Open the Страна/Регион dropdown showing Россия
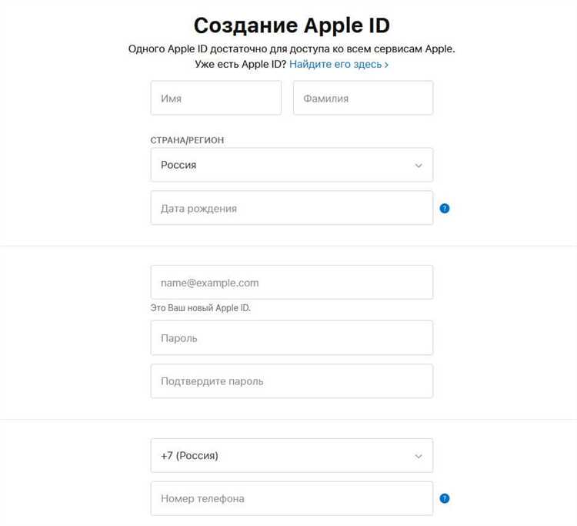The width and height of the screenshot is (577, 526). tap(292, 165)
